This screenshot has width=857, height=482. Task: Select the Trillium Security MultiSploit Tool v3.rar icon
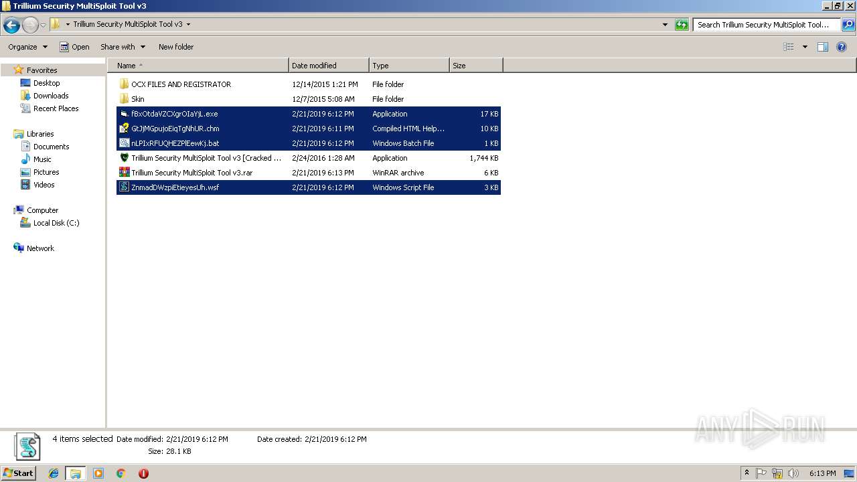coord(124,173)
